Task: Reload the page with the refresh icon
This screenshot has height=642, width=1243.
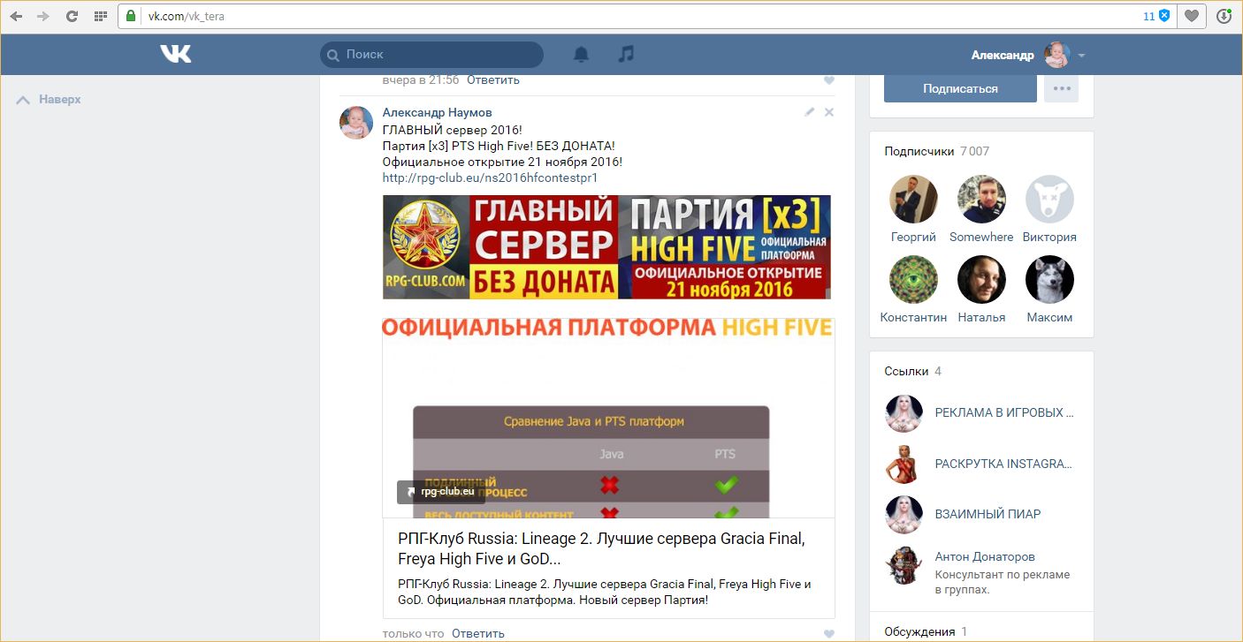Action: pyautogui.click(x=72, y=16)
